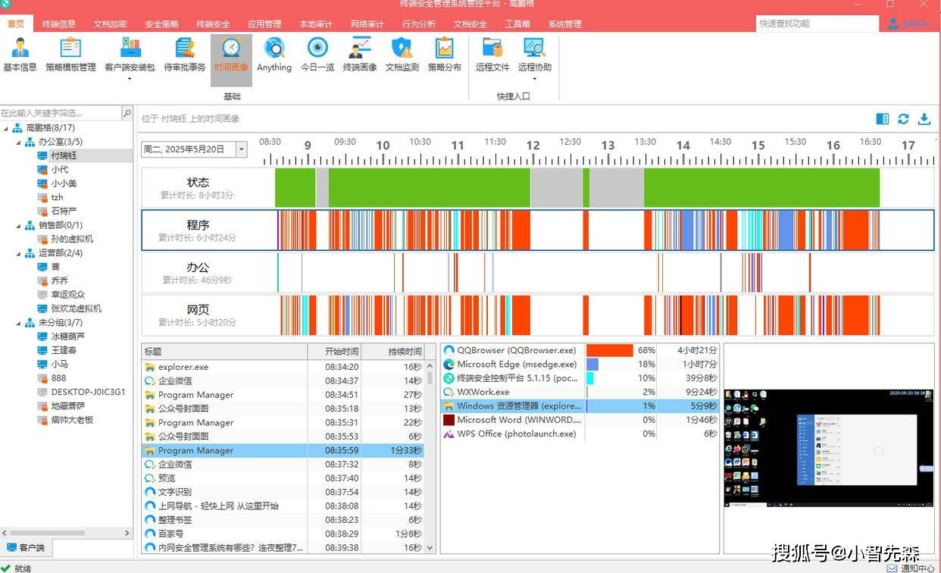Collapse the 办公室(3/5) group
This screenshot has width=941, height=573.
click(x=19, y=142)
